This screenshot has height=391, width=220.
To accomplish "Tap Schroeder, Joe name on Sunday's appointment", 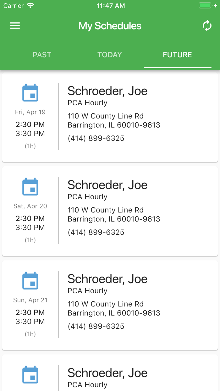I will click(x=107, y=279).
